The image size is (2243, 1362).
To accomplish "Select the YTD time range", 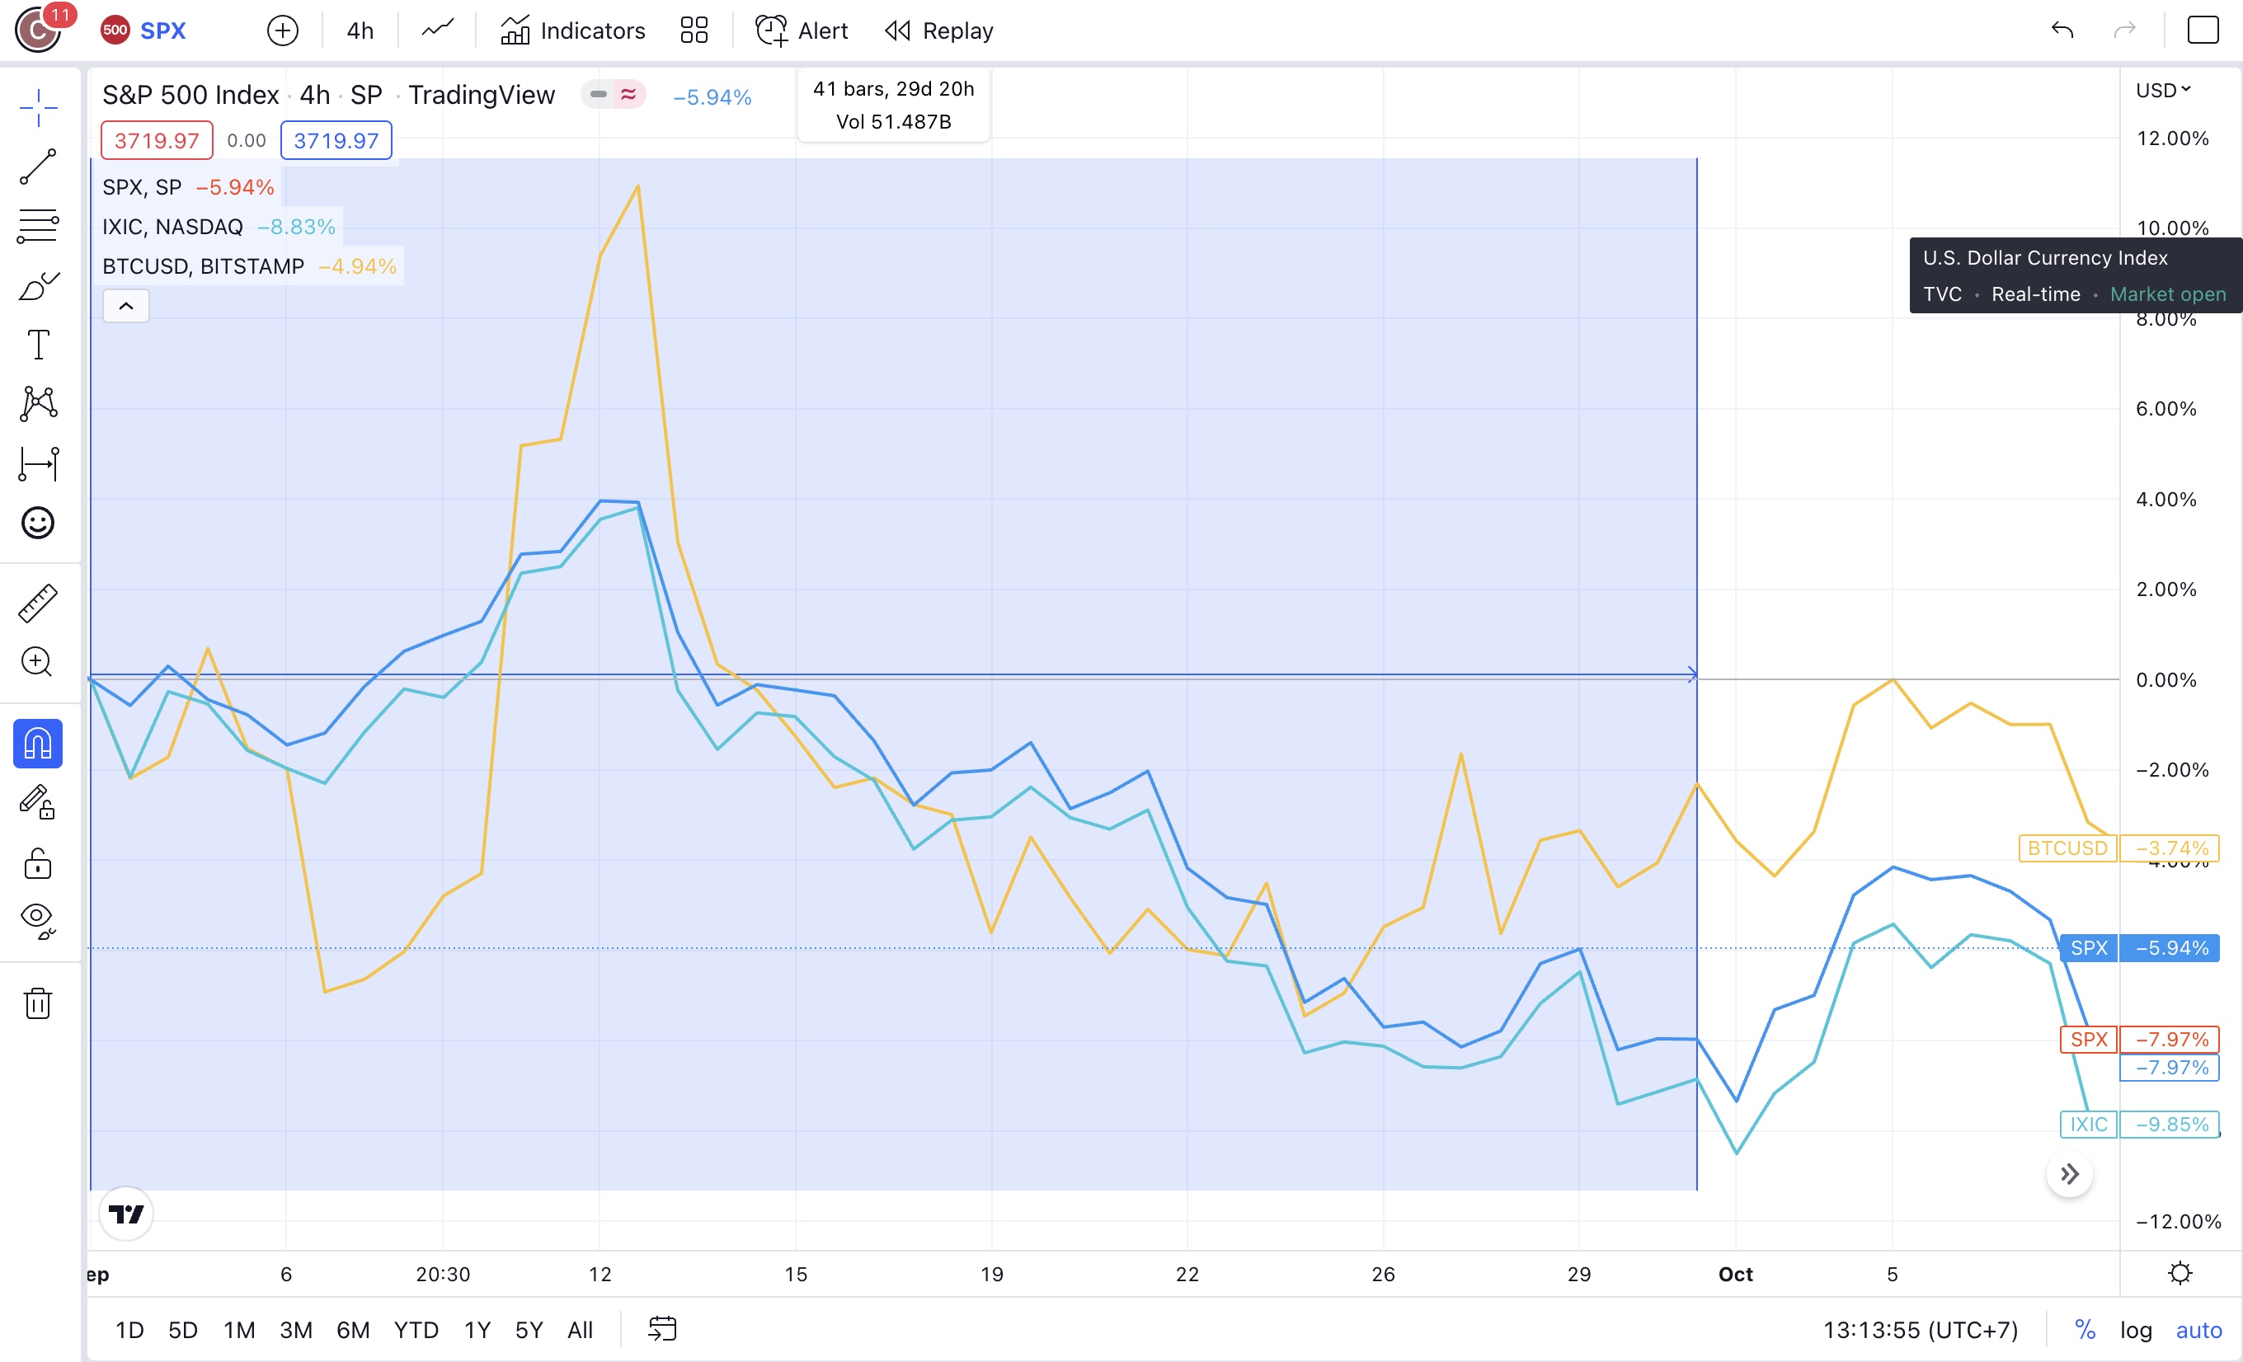I will pyautogui.click(x=416, y=1330).
